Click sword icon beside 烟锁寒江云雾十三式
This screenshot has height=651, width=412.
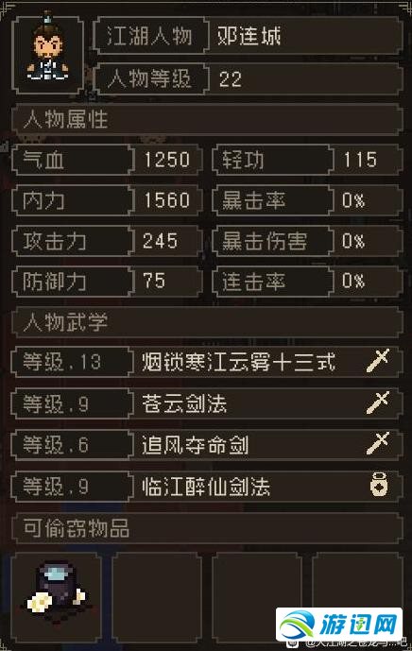[378, 361]
